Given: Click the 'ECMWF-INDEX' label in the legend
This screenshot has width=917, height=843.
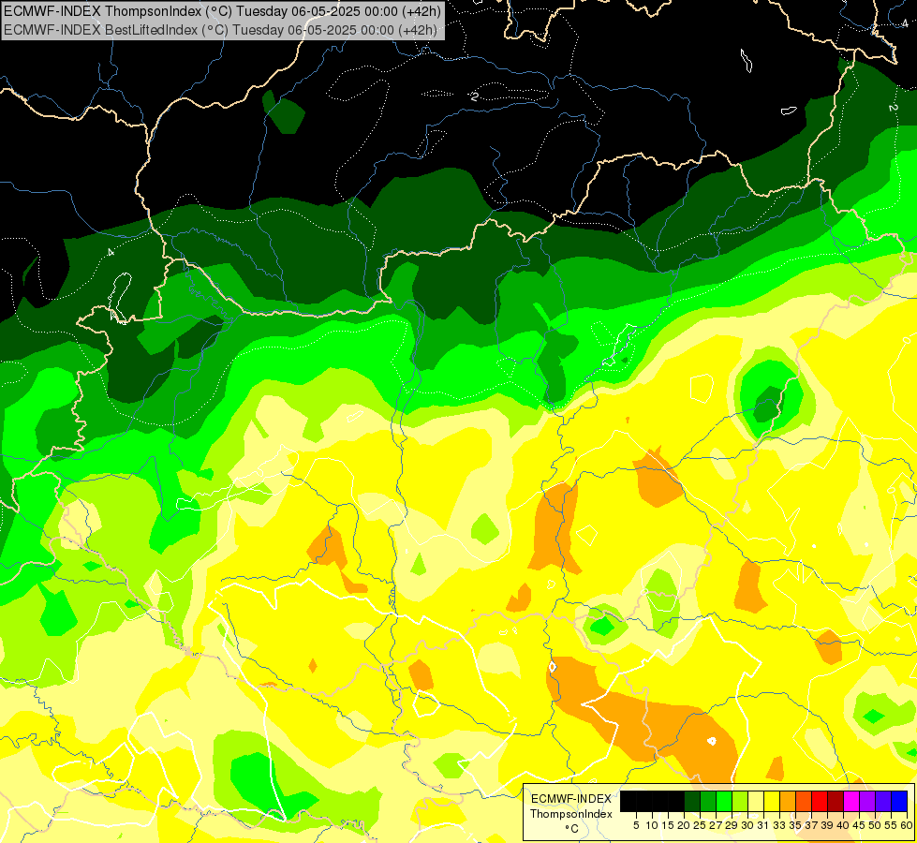Looking at the screenshot, I should click(x=571, y=799).
